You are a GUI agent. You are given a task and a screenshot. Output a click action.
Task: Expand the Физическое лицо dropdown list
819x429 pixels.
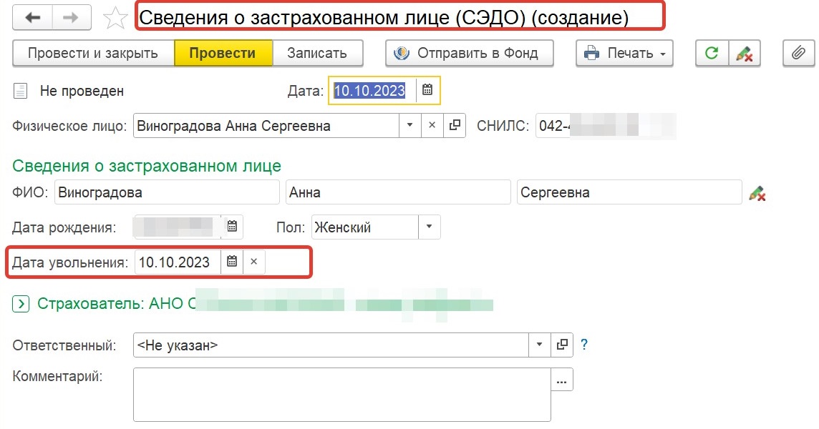(409, 126)
